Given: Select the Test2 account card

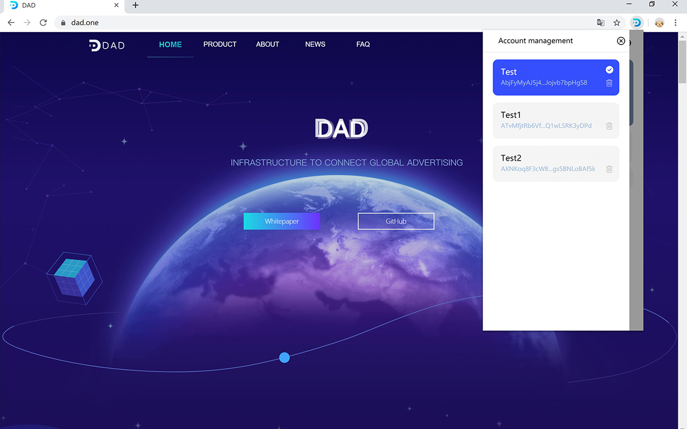Looking at the screenshot, I should [x=556, y=164].
